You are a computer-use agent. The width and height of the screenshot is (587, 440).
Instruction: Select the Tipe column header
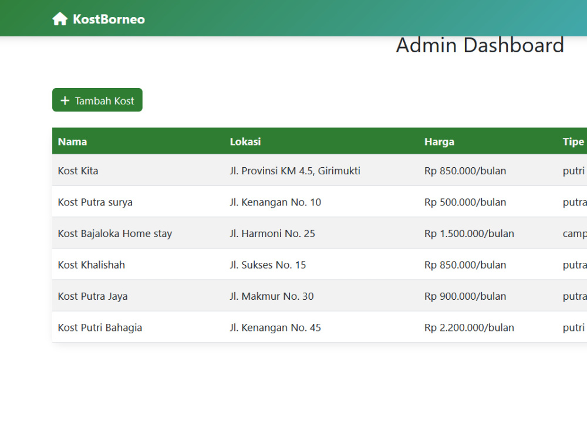pos(573,142)
